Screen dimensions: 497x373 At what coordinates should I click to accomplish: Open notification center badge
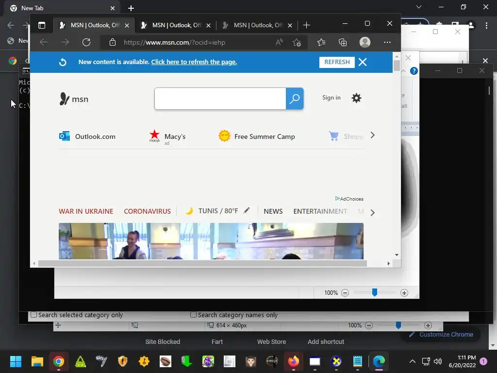(x=483, y=361)
